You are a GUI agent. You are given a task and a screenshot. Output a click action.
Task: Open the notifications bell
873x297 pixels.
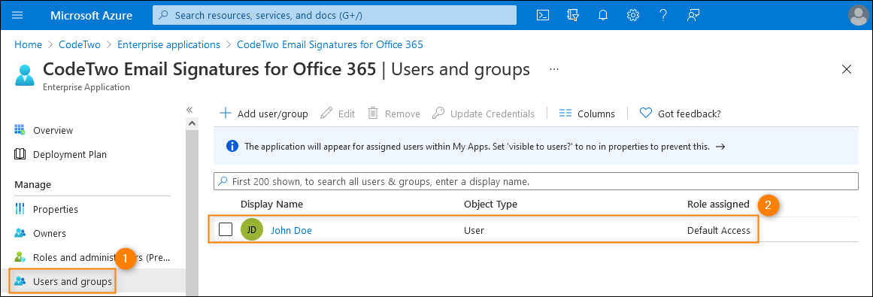(602, 15)
